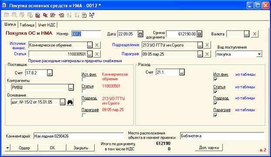Click the binoculars search icon near Основание
This screenshot has width=271, height=157.
point(70,102)
